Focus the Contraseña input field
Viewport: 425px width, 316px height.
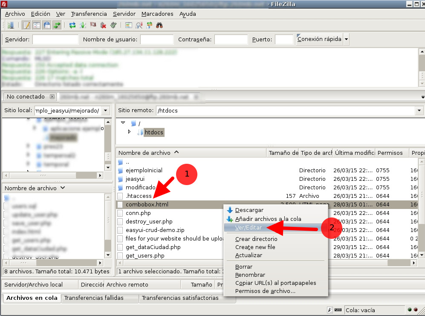pos(231,39)
